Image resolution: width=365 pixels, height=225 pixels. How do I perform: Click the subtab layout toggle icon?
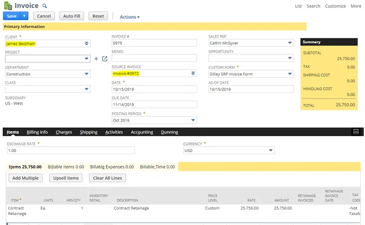(356, 131)
